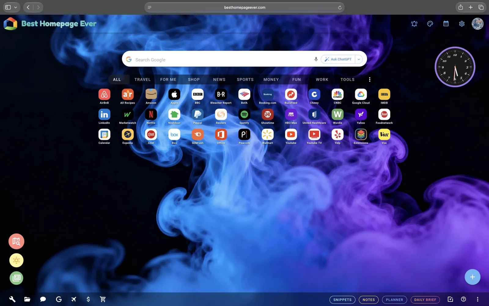Open the Expedia shortcut icon
This screenshot has height=306, width=489.
(x=127, y=134)
